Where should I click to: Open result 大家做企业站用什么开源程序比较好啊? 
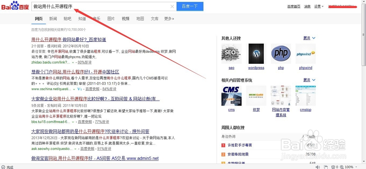click(x=96, y=99)
